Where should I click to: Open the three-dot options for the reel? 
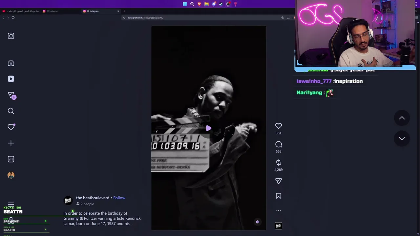pyautogui.click(x=279, y=211)
